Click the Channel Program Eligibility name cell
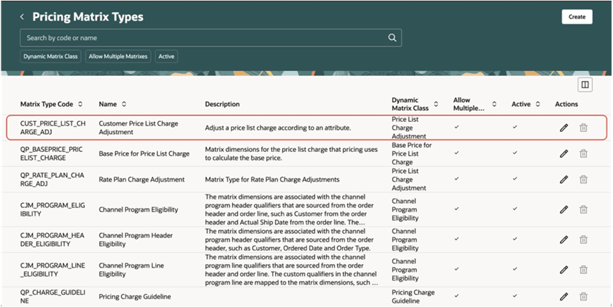The image size is (613, 307). [x=139, y=209]
